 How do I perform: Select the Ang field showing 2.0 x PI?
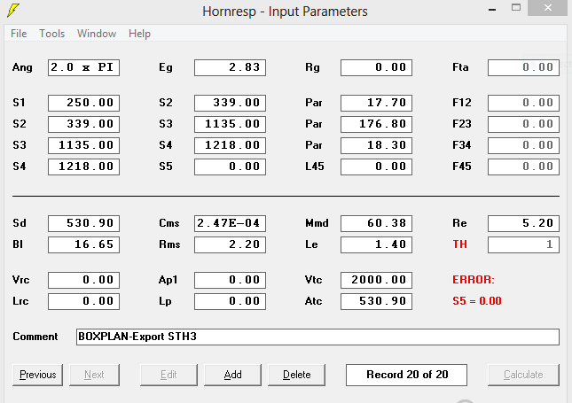click(83, 68)
